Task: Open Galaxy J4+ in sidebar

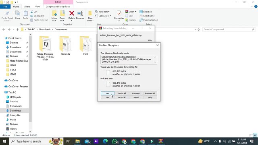Action: [15, 115]
